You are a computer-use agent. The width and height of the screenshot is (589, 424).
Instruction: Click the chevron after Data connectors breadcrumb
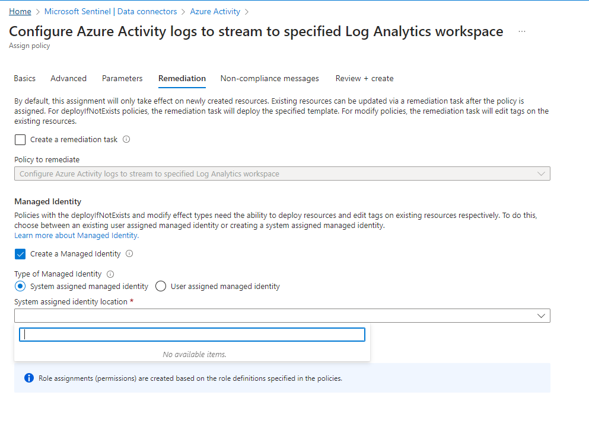pos(183,11)
